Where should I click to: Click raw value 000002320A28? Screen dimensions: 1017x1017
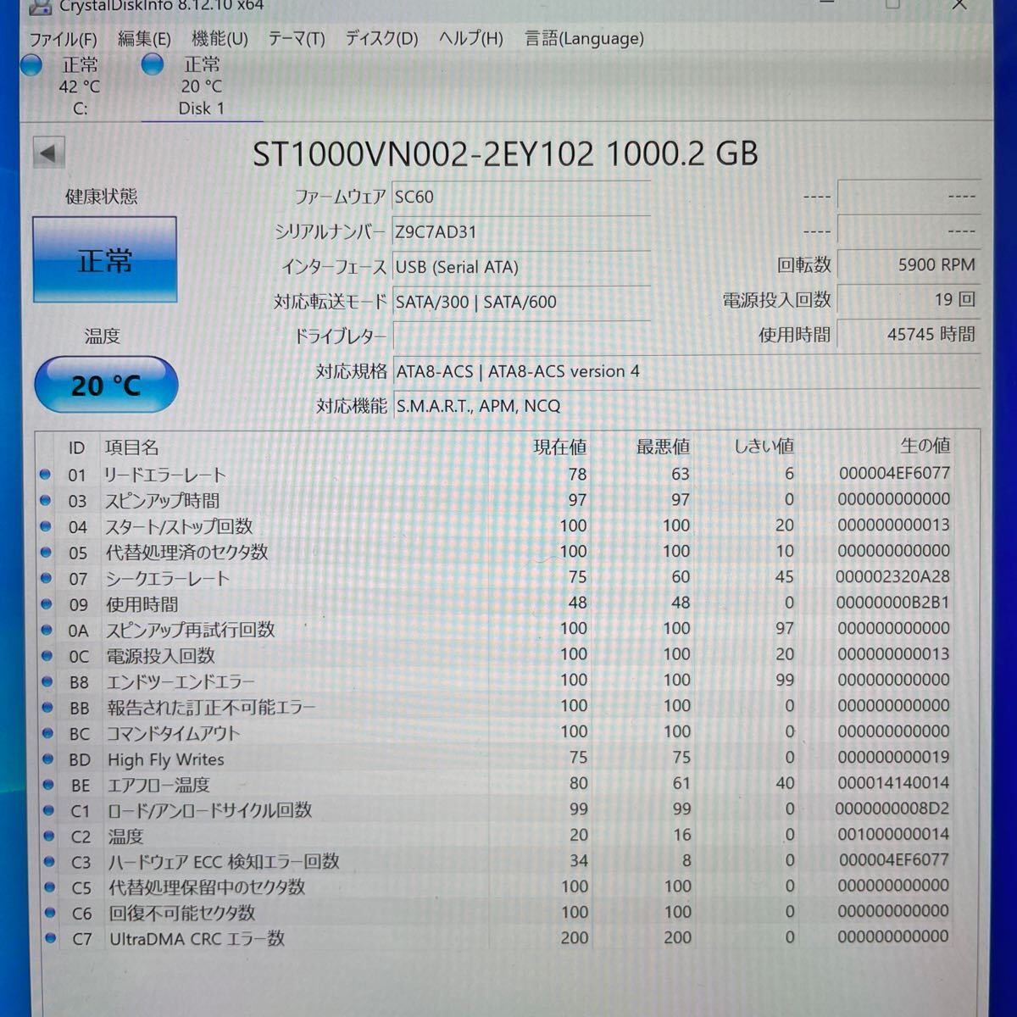click(x=892, y=577)
